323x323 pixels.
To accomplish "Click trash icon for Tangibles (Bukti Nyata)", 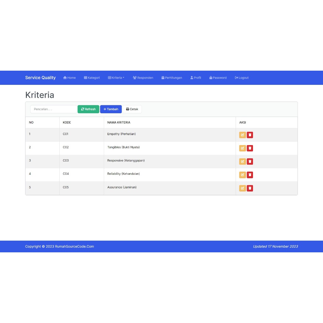I will click(250, 148).
